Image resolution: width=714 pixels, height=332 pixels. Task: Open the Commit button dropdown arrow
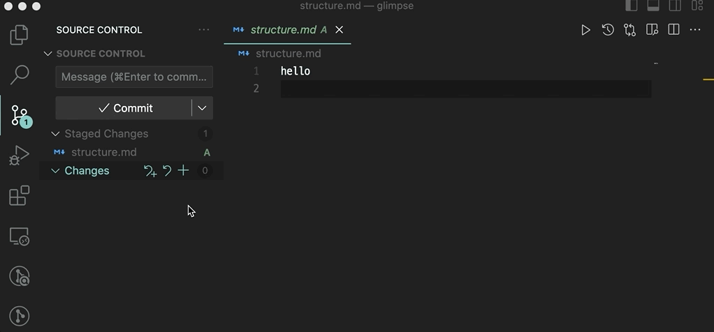[203, 108]
